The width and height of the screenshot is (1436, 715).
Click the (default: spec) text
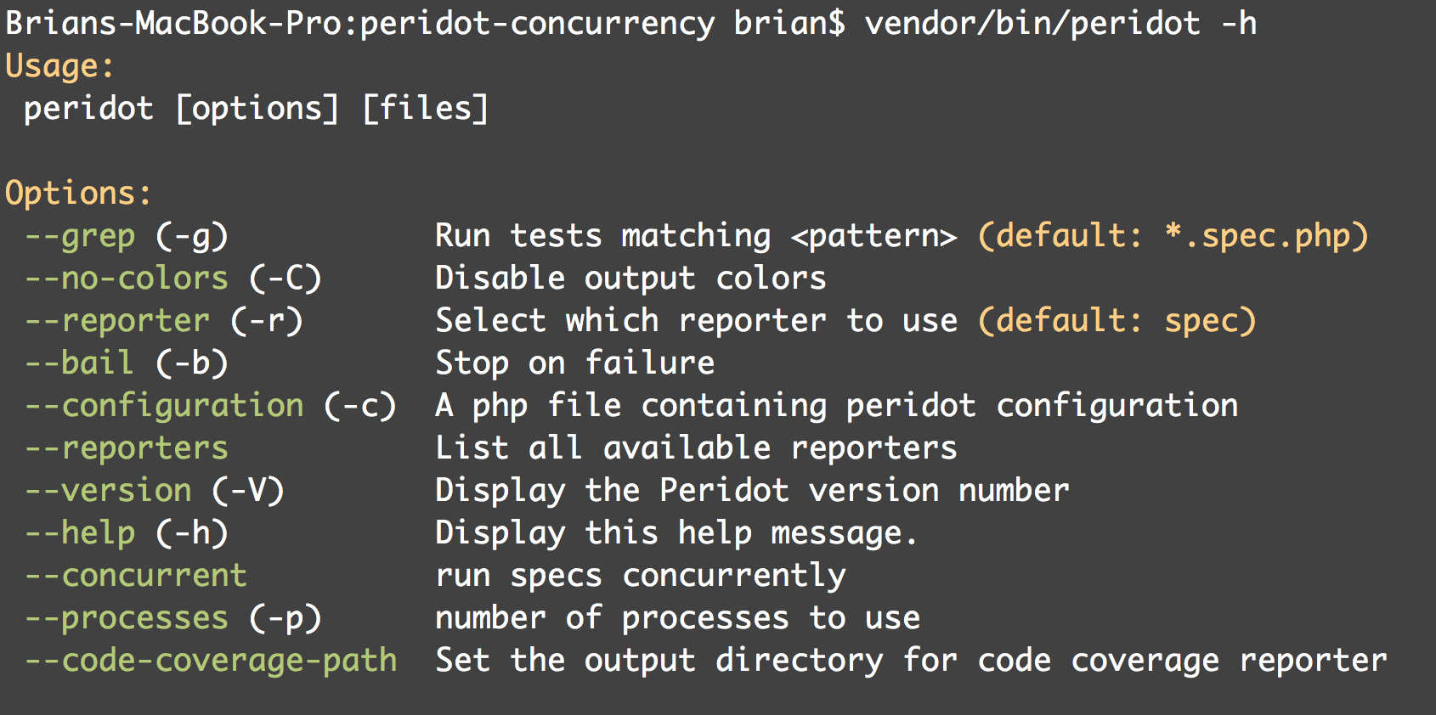[1117, 321]
